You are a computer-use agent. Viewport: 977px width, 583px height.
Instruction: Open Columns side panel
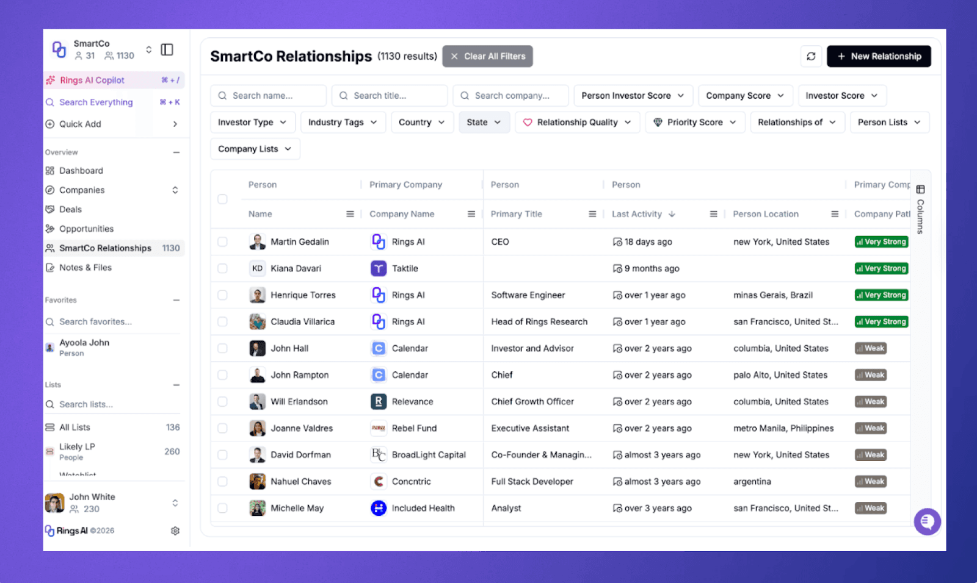[920, 209]
